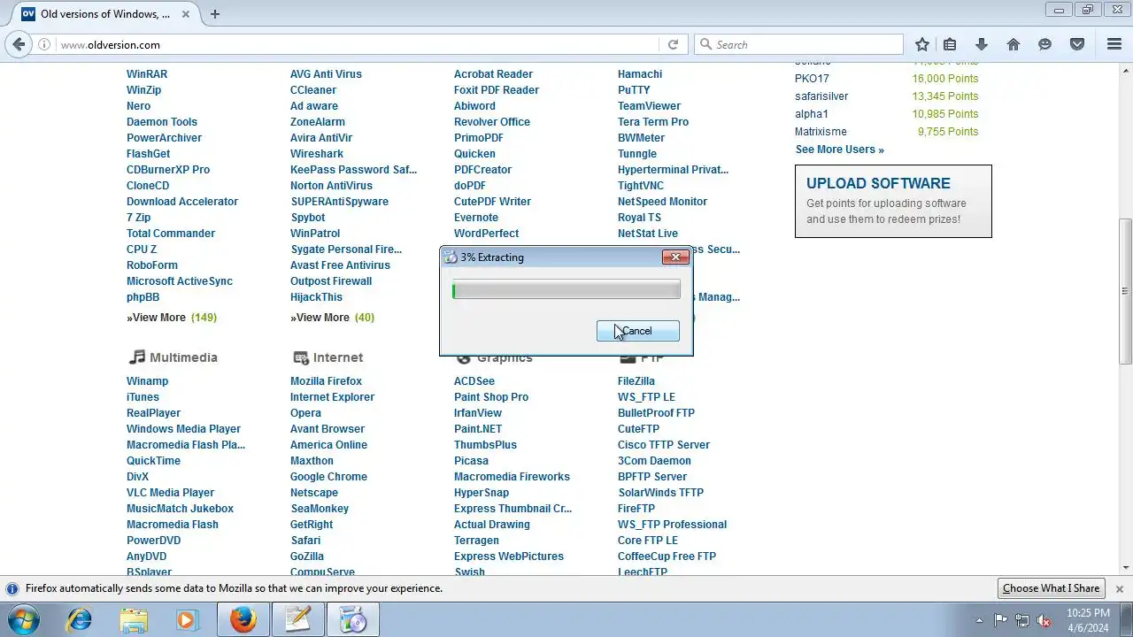Click the extraction progress bar

(566, 290)
